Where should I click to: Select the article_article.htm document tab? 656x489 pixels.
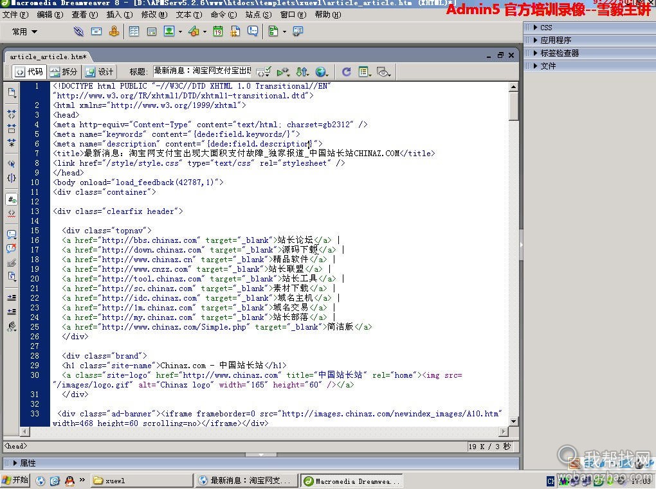(x=48, y=57)
